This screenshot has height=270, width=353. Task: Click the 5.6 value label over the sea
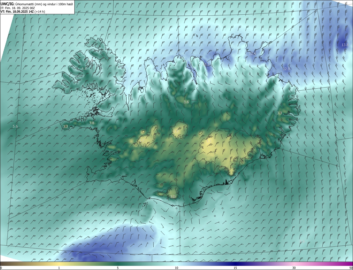point(15,126)
